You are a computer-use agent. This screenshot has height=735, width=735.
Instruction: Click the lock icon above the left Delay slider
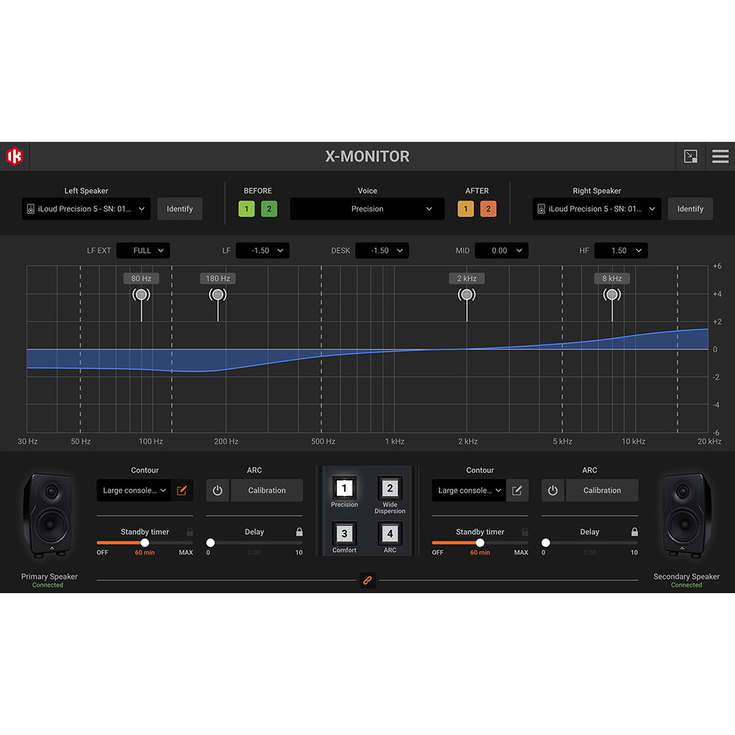click(298, 531)
